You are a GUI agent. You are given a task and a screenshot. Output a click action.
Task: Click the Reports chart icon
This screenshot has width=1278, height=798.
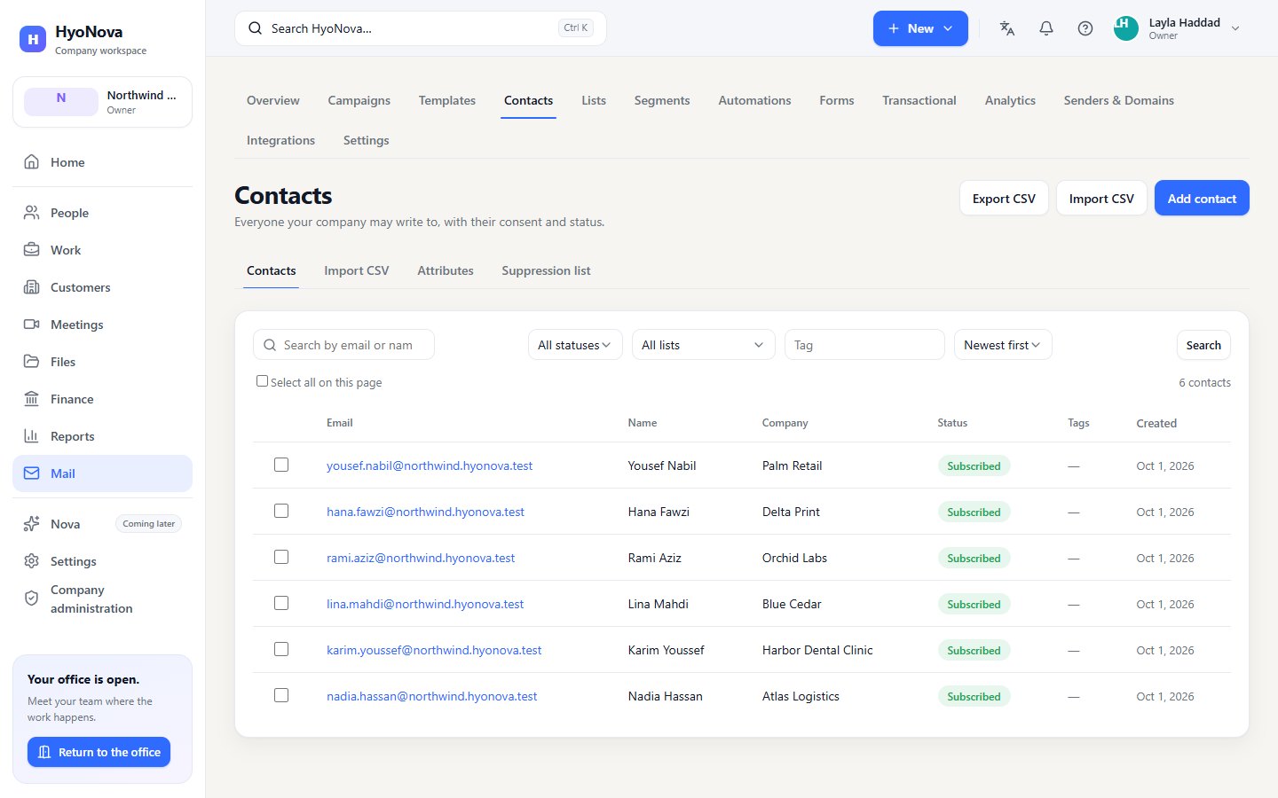[32, 436]
